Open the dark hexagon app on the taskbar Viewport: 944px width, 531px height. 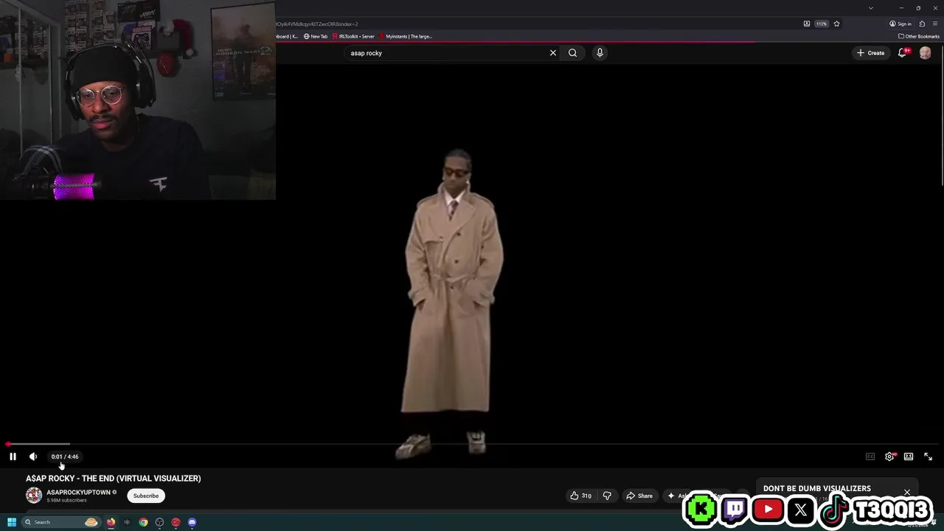click(x=127, y=522)
